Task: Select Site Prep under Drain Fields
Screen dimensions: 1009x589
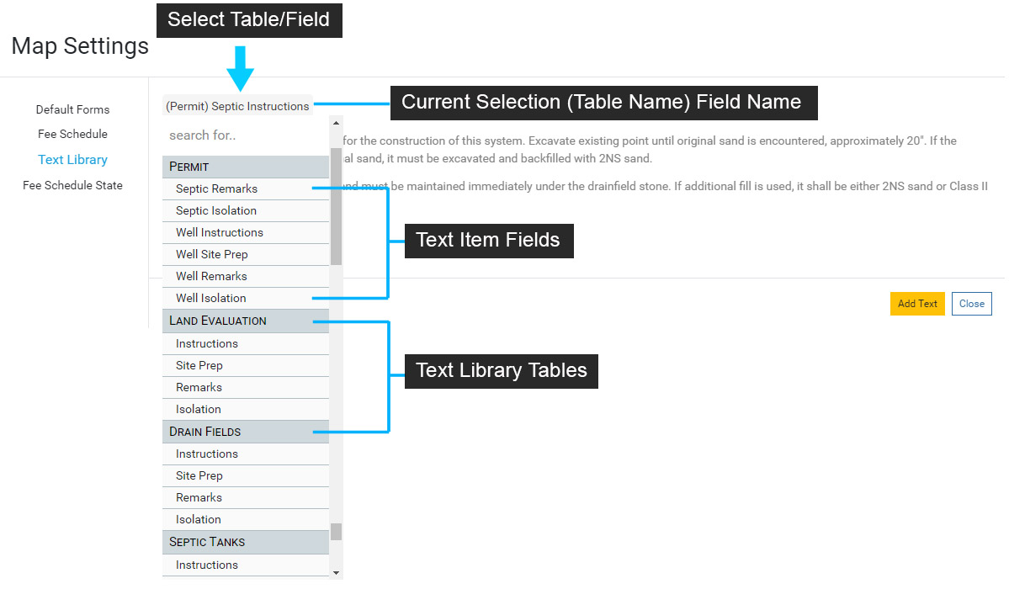Action: tap(199, 475)
